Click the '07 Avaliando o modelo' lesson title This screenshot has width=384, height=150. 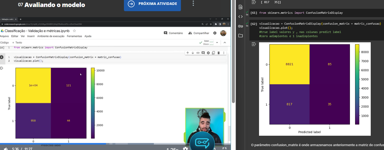[52, 5]
